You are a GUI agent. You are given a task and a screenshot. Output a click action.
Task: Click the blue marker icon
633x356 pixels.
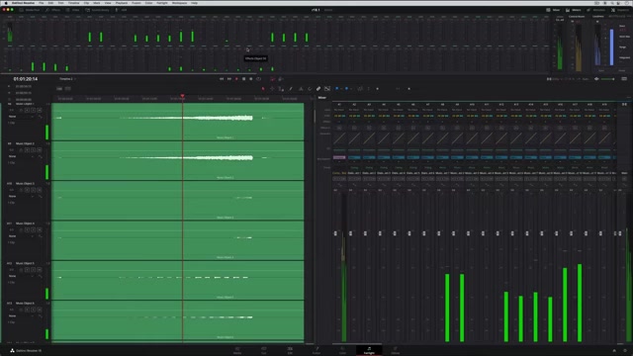click(x=346, y=89)
